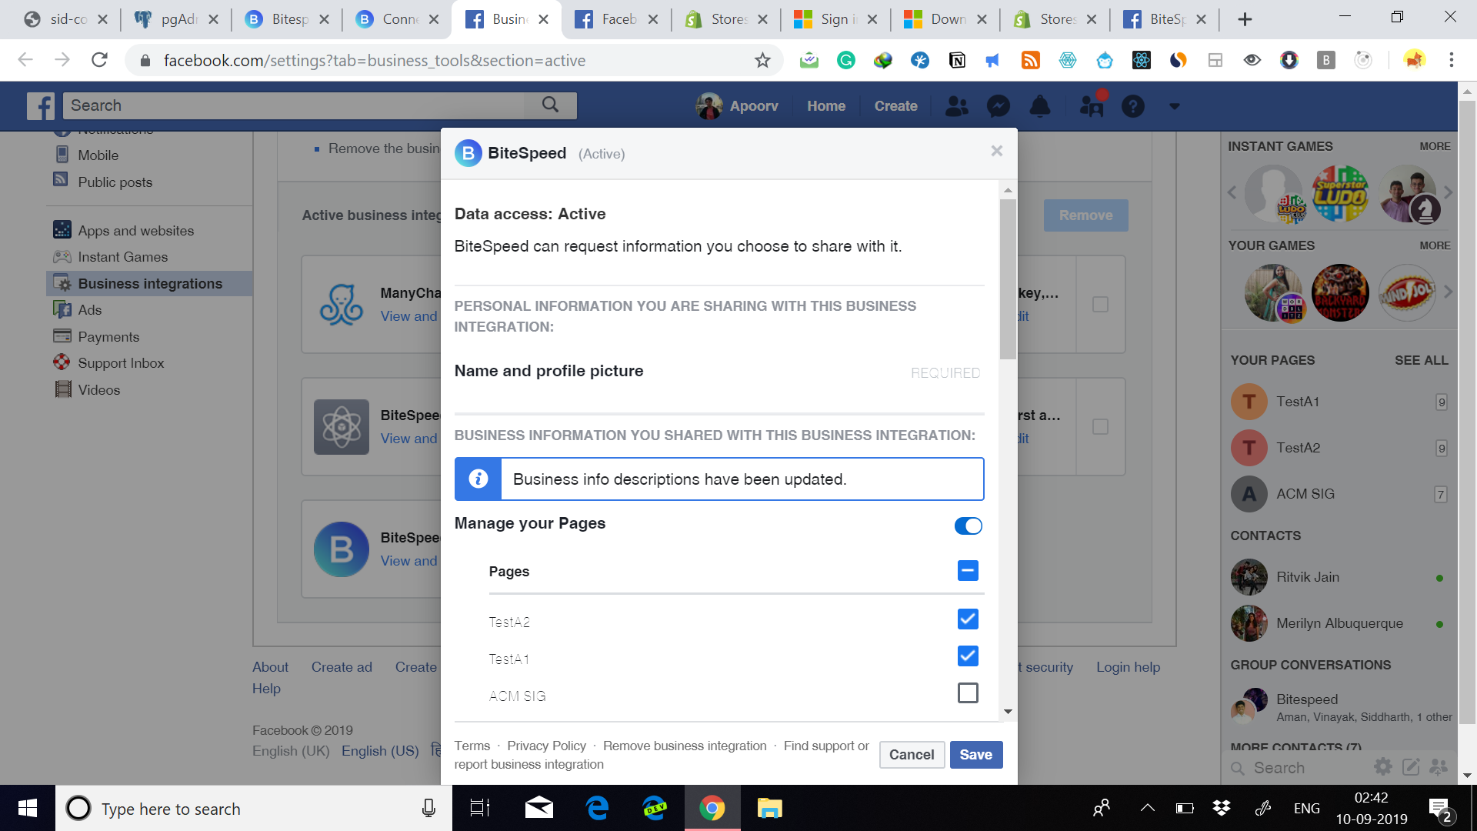Click the Save button in dialog
Image resolution: width=1477 pixels, height=831 pixels.
pyautogui.click(x=975, y=755)
